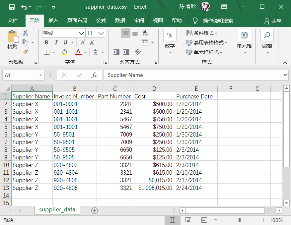Open Format as Table dropdown

coord(207,43)
